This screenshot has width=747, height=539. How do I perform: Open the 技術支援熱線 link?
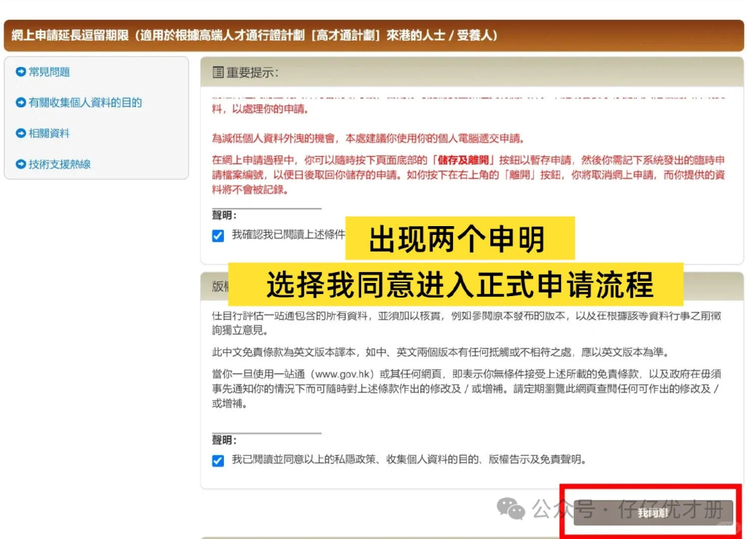point(60,164)
